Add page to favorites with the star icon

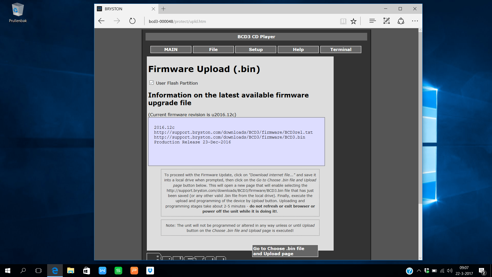pyautogui.click(x=353, y=21)
